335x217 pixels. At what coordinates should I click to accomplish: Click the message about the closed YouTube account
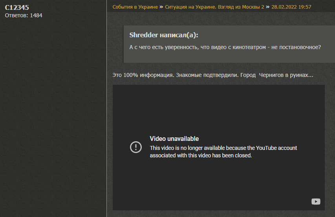[223, 152]
